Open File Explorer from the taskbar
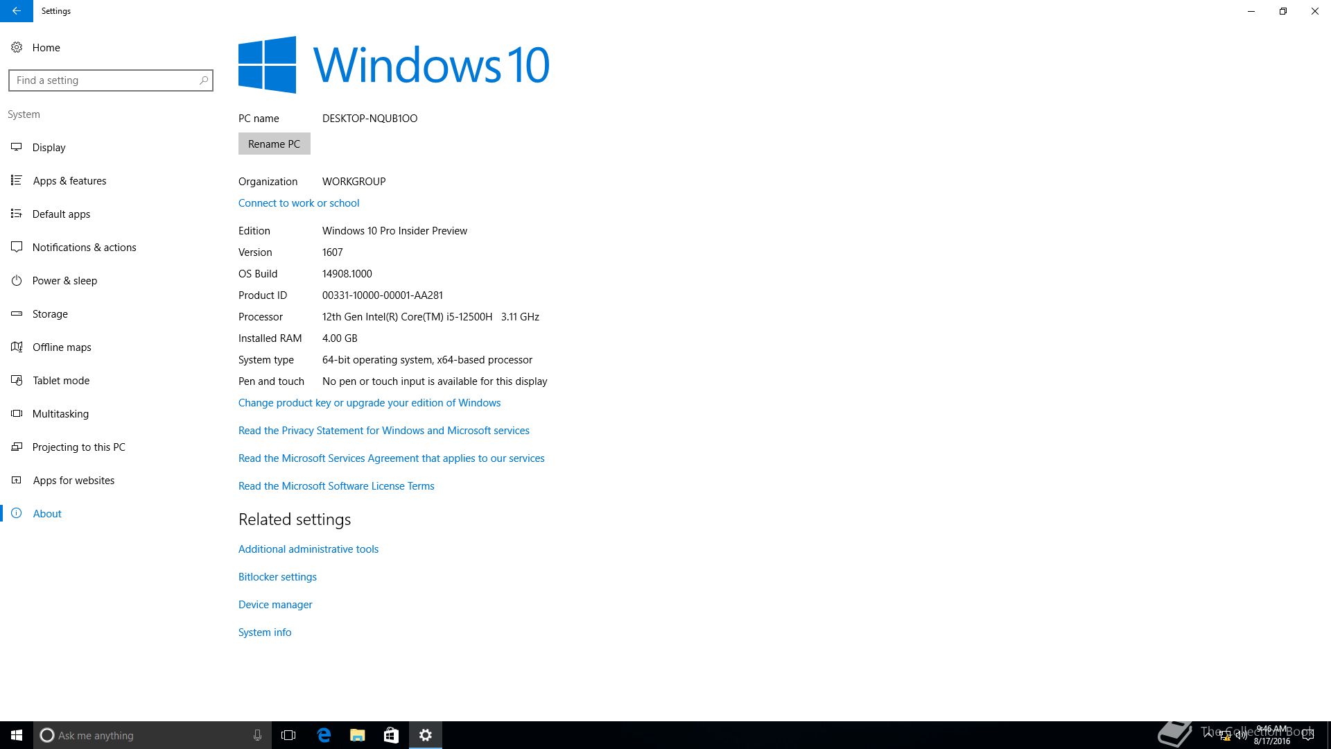 click(358, 735)
